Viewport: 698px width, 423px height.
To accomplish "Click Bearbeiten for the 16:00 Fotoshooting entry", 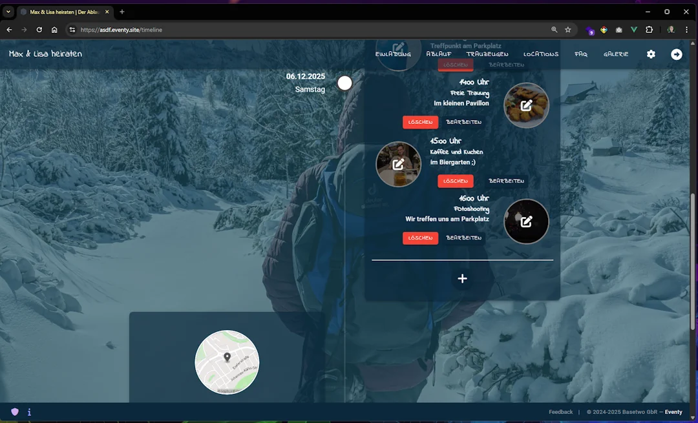I will coord(464,238).
